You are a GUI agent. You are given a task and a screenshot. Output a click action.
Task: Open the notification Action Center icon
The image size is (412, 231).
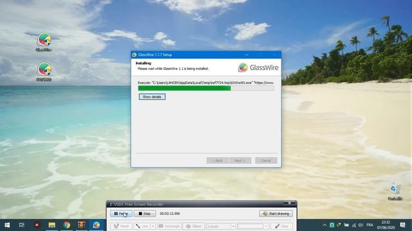[402, 225]
